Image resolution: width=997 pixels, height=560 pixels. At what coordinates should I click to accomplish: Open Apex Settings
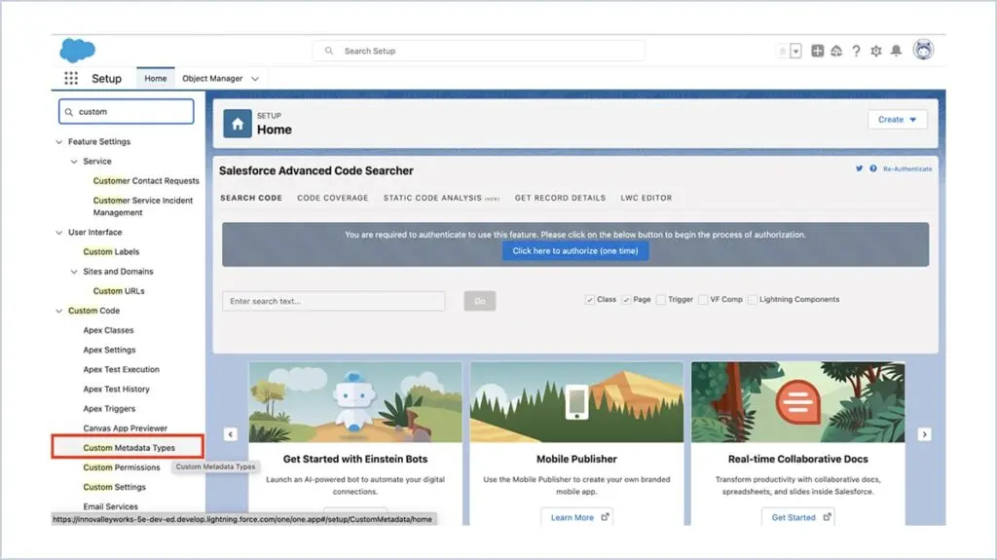click(x=109, y=350)
